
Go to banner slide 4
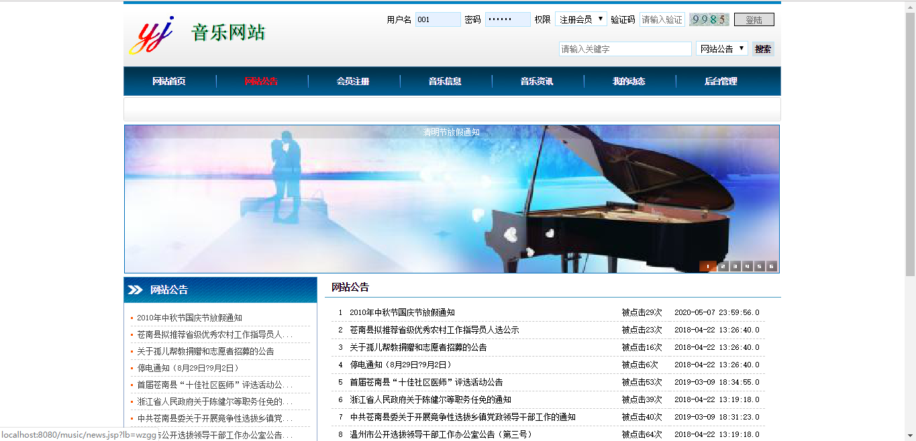tap(748, 266)
